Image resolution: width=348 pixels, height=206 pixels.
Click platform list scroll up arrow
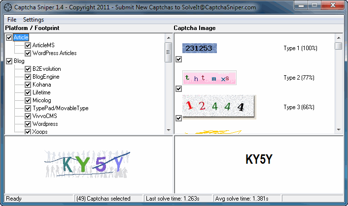pos(169,38)
